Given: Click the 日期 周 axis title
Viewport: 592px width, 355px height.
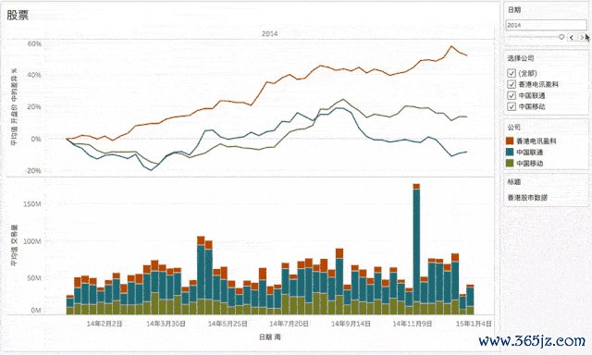Looking at the screenshot, I should point(269,337).
